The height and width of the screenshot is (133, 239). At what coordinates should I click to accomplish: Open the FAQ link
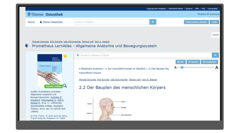tap(203, 9)
